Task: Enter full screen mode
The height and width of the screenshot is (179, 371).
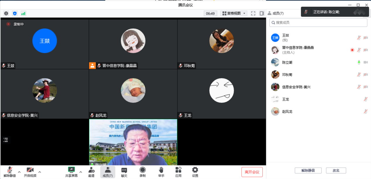Action: pyautogui.click(x=253, y=13)
